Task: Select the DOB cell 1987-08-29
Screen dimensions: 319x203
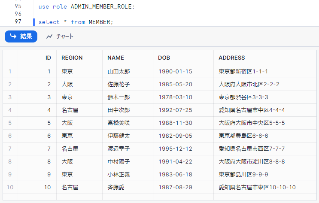Action: 183,188
